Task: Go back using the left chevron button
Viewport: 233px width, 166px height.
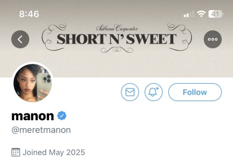Action: pyautogui.click(x=20, y=39)
